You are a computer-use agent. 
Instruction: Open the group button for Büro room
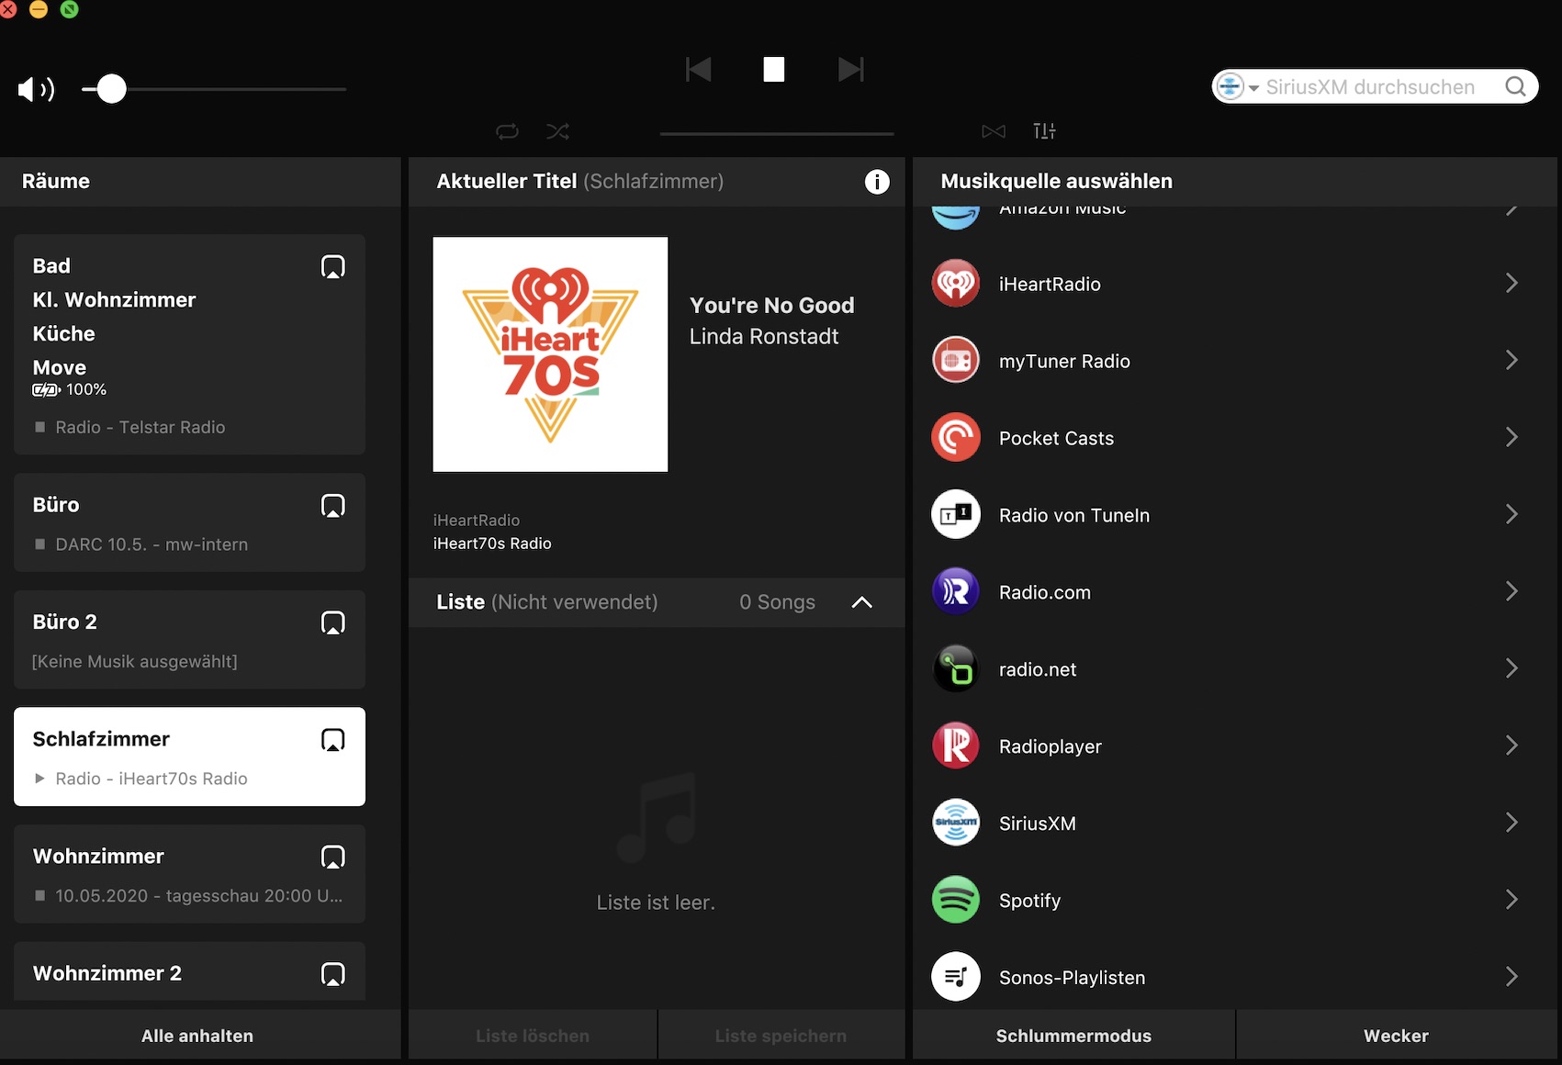pyautogui.click(x=333, y=506)
